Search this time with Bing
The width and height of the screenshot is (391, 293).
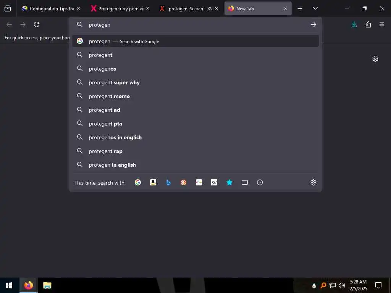click(x=168, y=182)
